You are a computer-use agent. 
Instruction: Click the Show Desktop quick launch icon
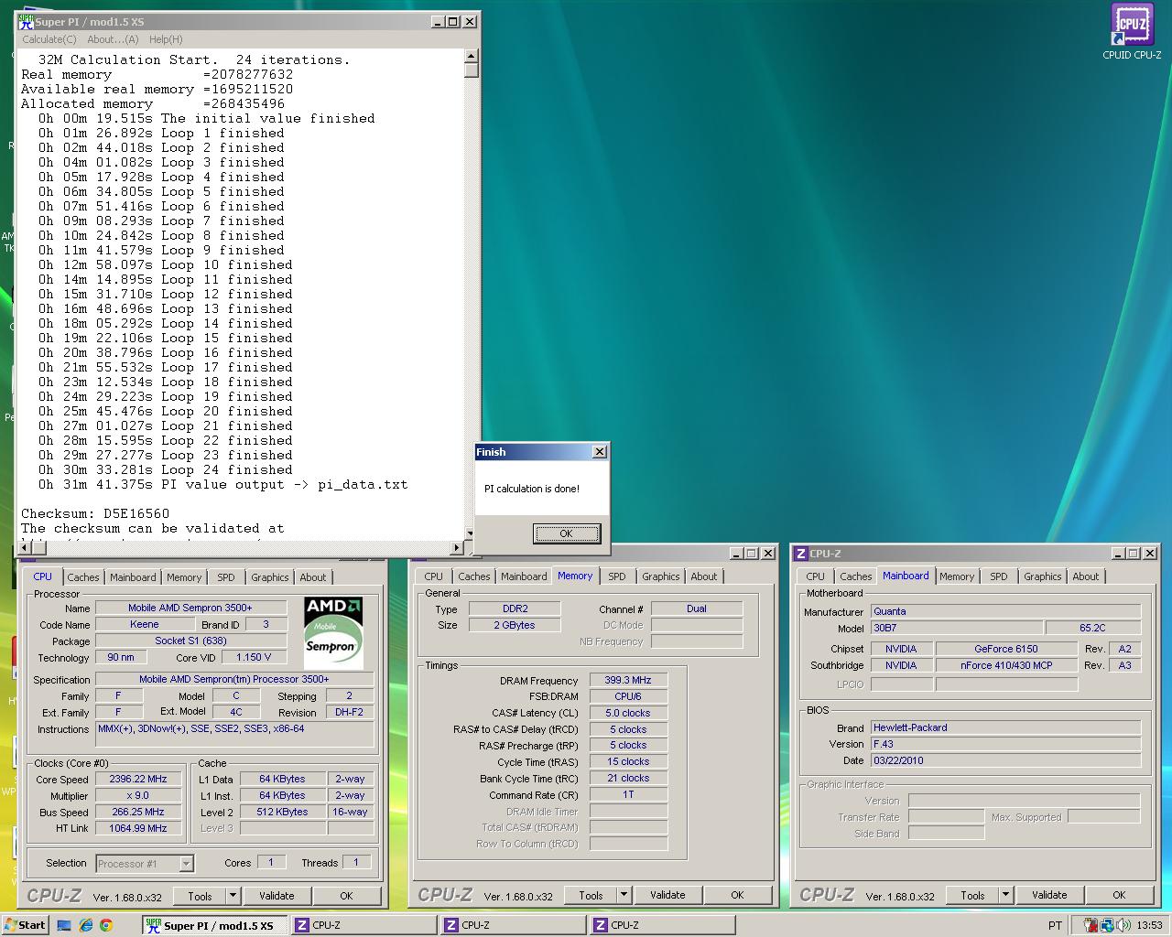[64, 925]
